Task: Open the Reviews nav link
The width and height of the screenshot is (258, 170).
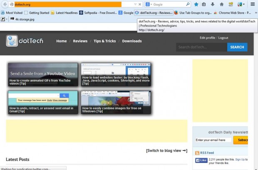Action: click(80, 41)
